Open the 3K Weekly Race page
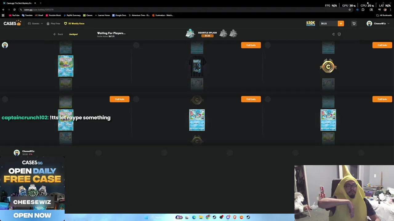394x221 pixels. coord(74,24)
